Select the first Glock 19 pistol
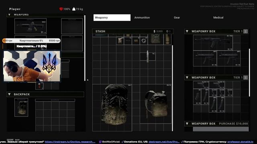Viewport: 257px width, 144px height. [201, 85]
